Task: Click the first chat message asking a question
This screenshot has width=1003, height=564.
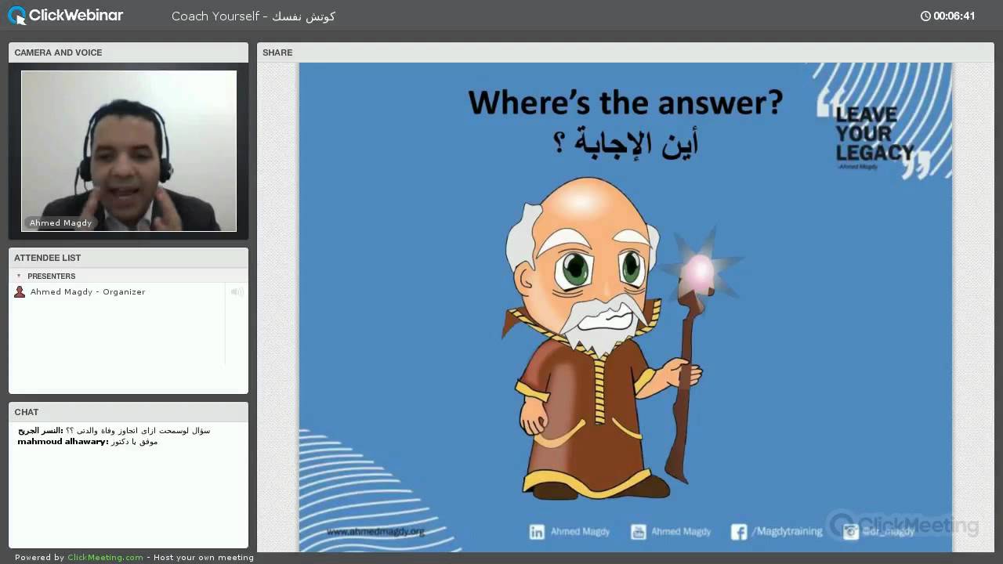Action: (x=114, y=430)
